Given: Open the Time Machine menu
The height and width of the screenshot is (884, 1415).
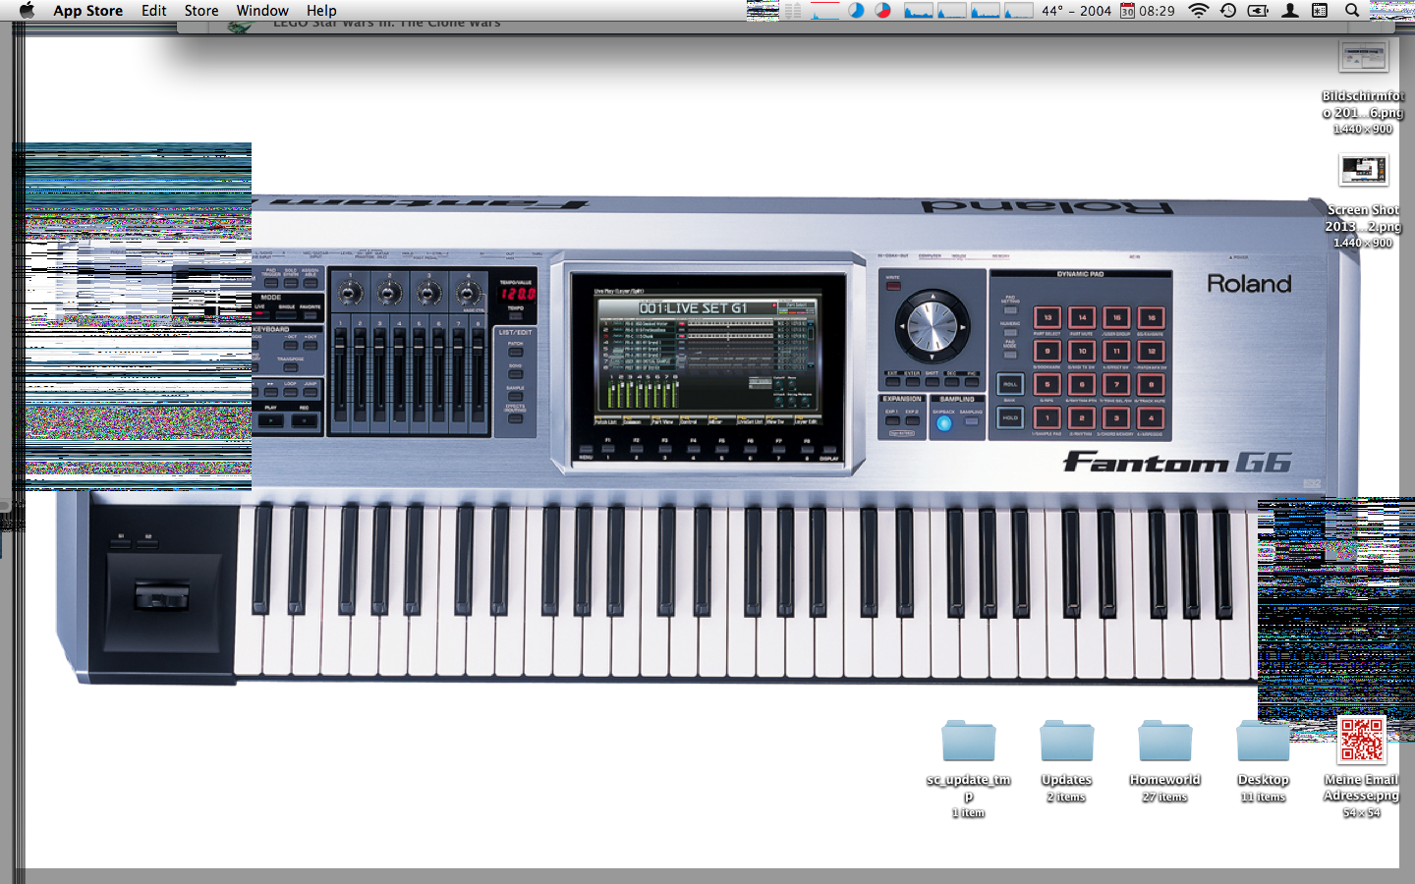Looking at the screenshot, I should pyautogui.click(x=1228, y=11).
